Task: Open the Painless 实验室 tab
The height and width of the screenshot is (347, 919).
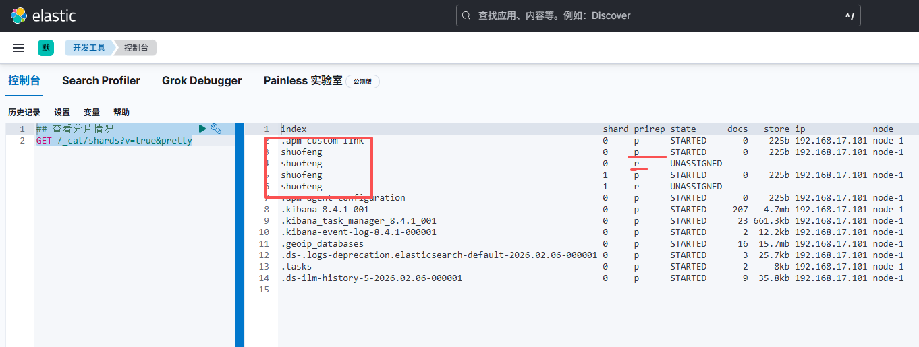Action: point(303,81)
